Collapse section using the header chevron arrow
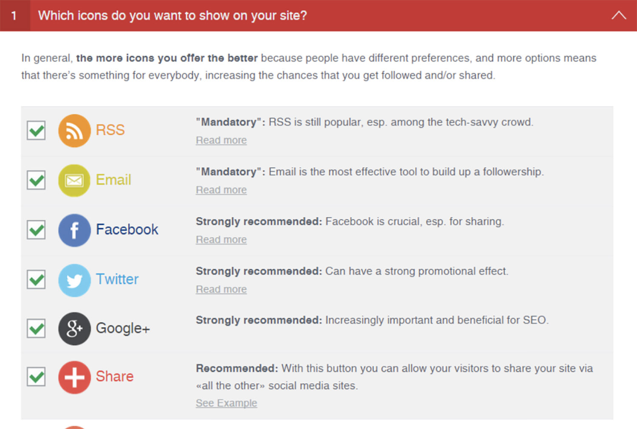 click(619, 16)
